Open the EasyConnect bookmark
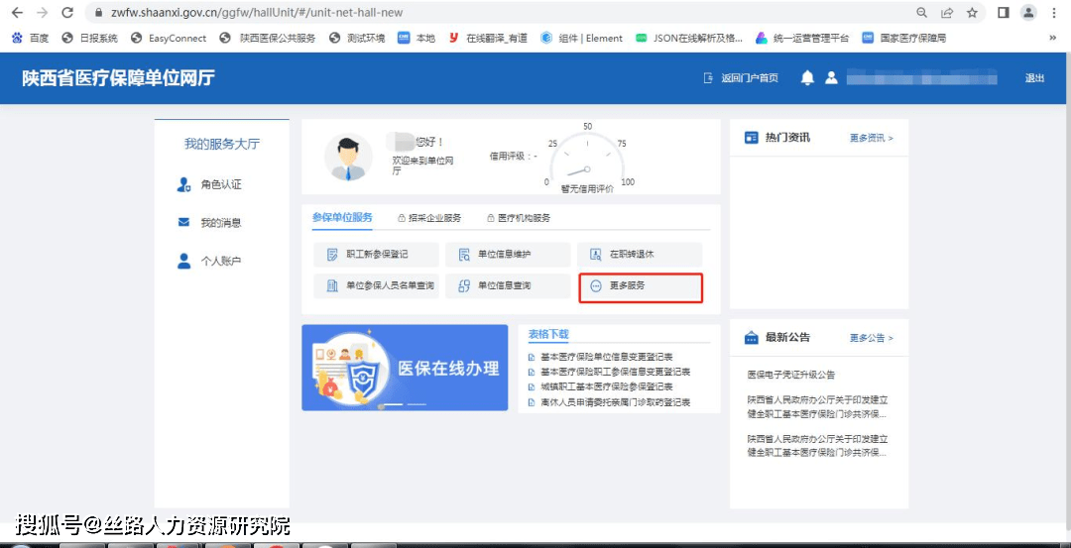Viewport: 1071px width, 548px height. (168, 39)
